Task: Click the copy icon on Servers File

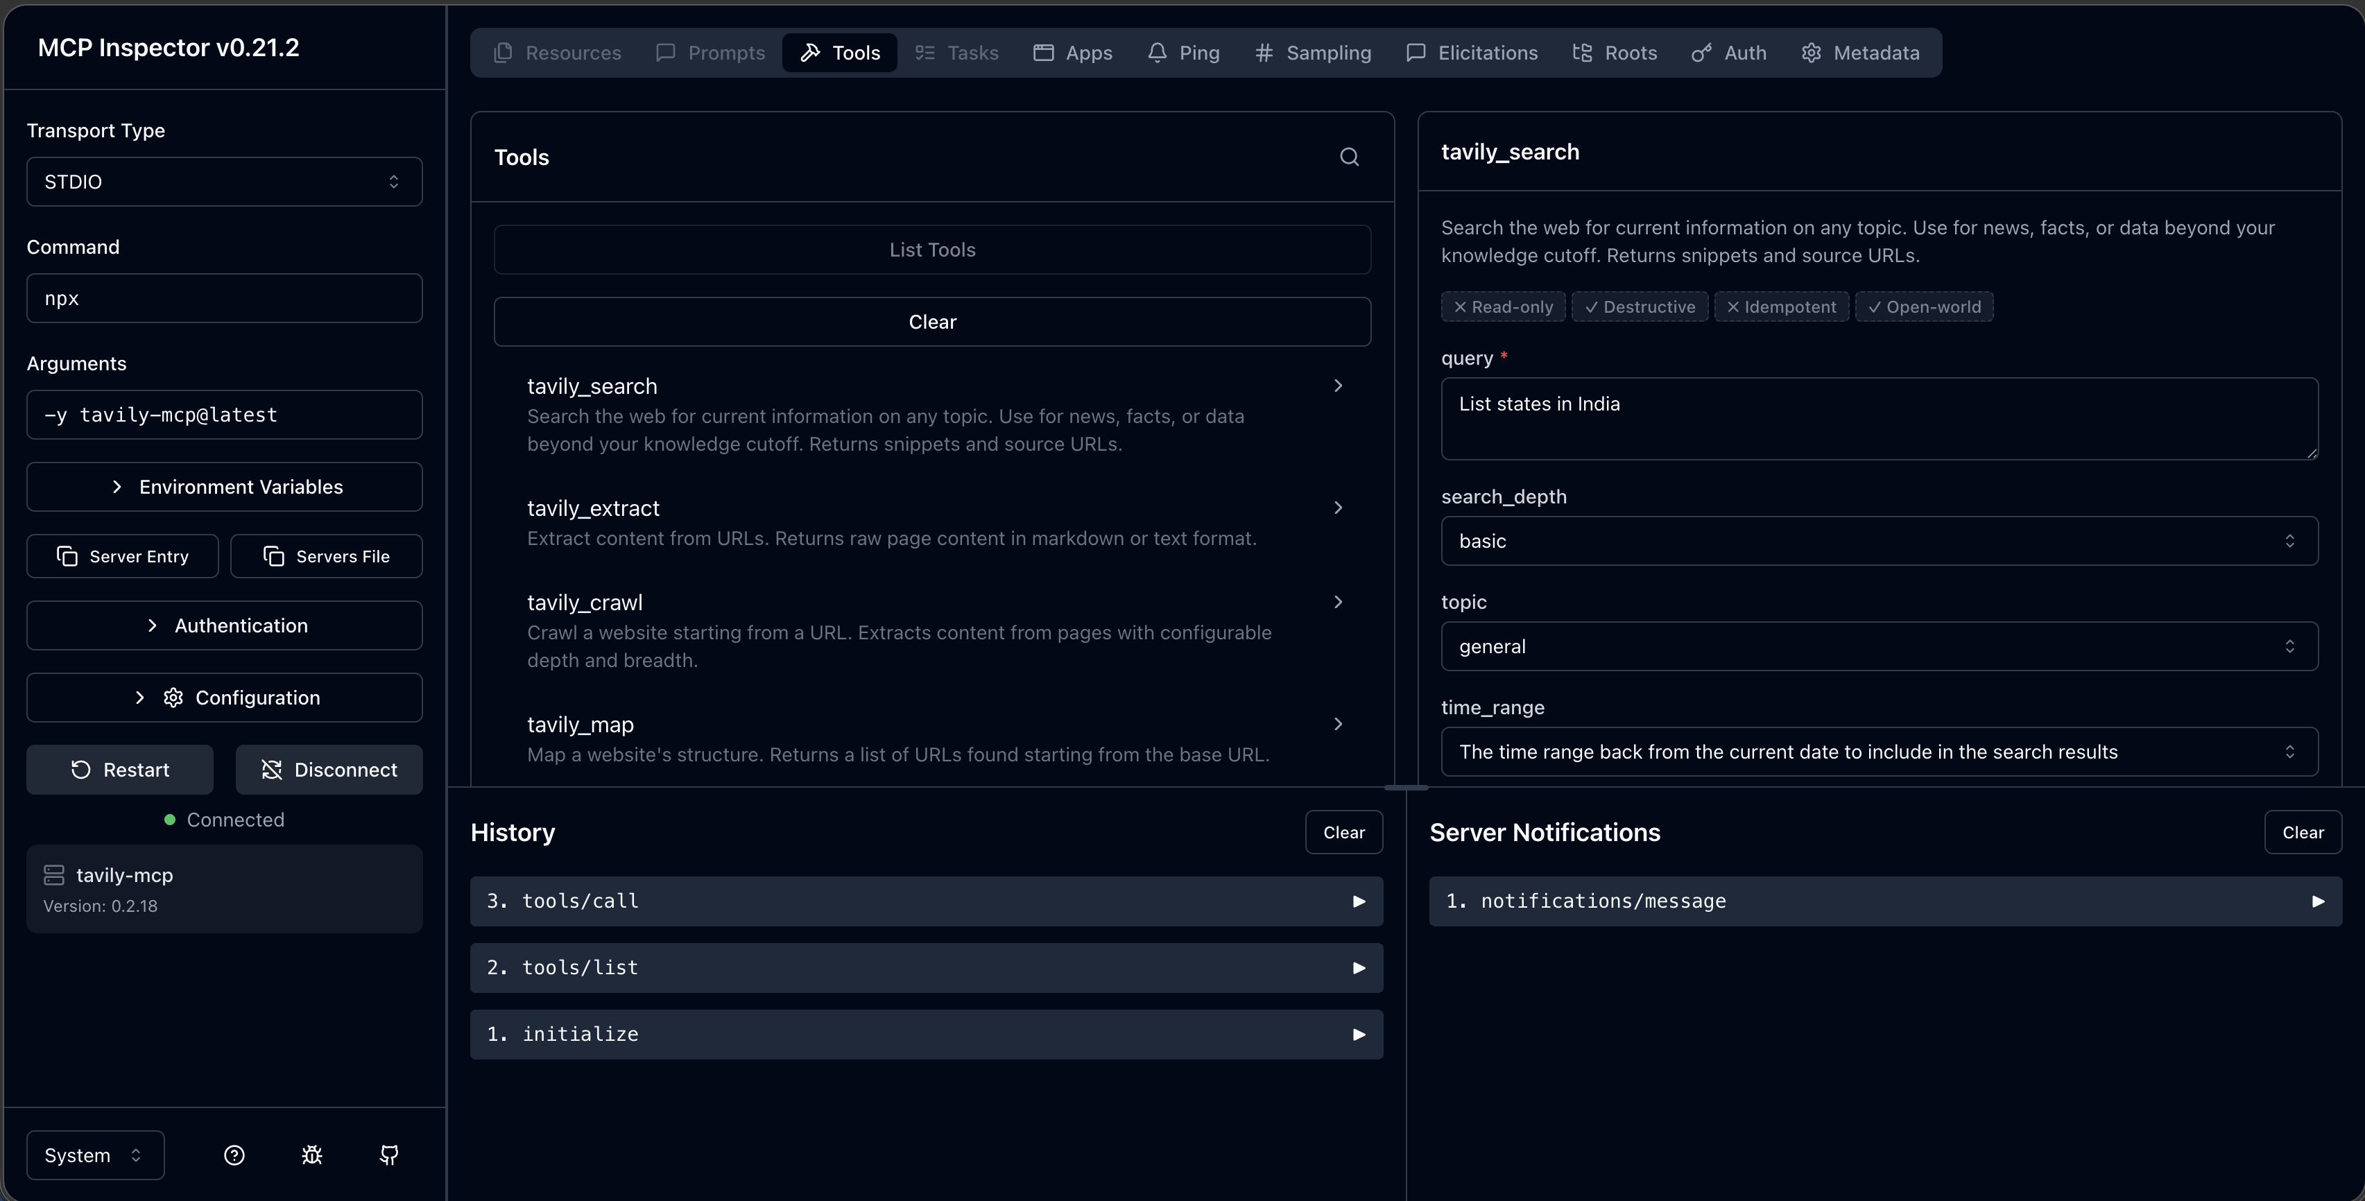Action: [273, 556]
